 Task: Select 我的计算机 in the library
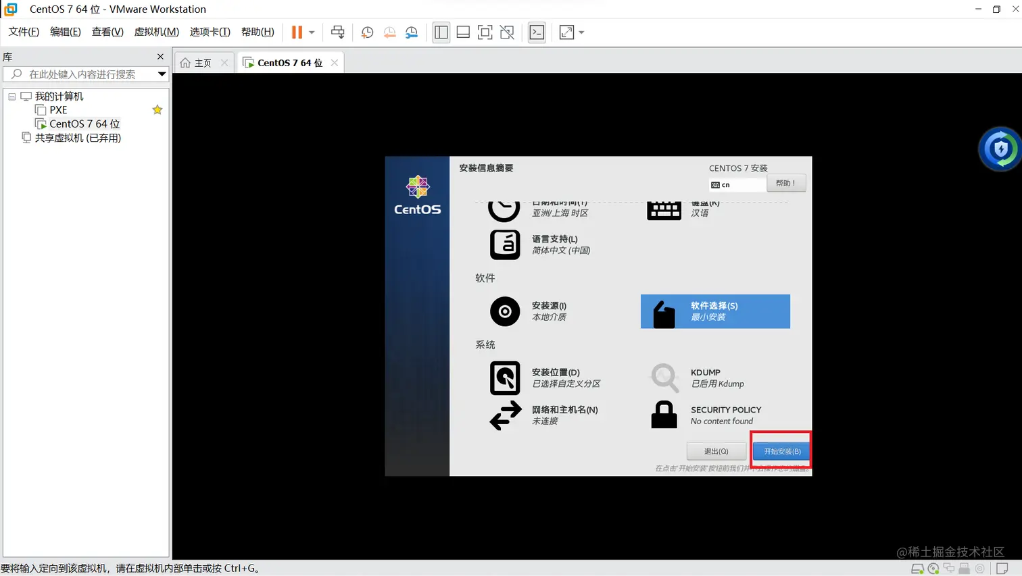[x=59, y=97]
